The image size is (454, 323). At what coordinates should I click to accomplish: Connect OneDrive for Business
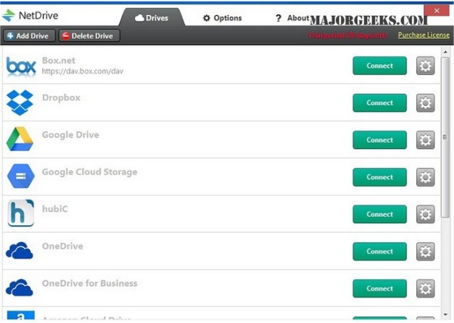379,289
